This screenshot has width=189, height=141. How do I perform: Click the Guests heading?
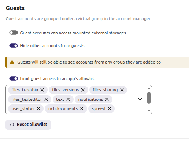coord(15,8)
